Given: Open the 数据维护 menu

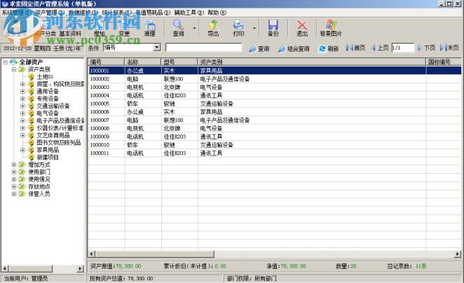Looking at the screenshot, I should click(83, 13).
